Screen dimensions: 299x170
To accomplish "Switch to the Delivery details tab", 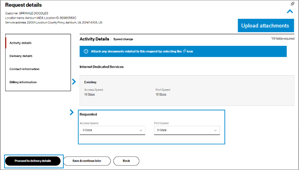I will [21, 56].
